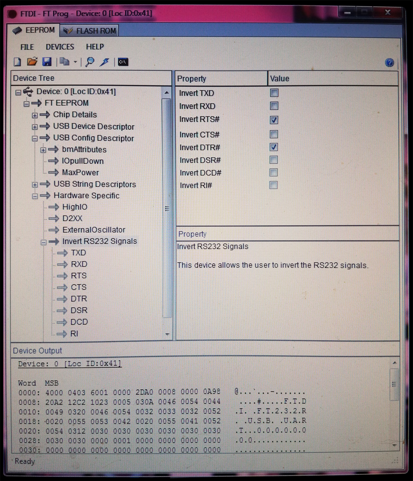The height and width of the screenshot is (481, 413).
Task: Collapse the Invert RS232 Signals node
Action: pyautogui.click(x=43, y=242)
